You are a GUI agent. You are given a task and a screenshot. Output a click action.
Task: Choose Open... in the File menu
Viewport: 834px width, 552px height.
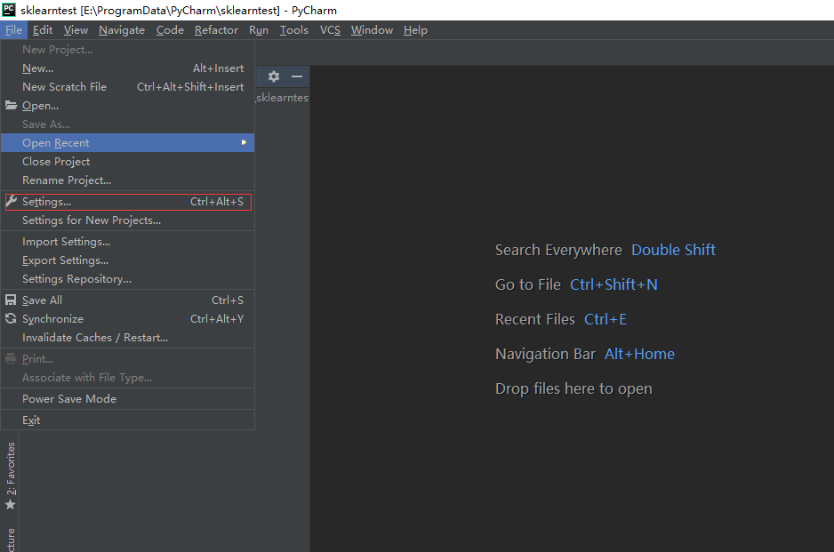point(128,105)
